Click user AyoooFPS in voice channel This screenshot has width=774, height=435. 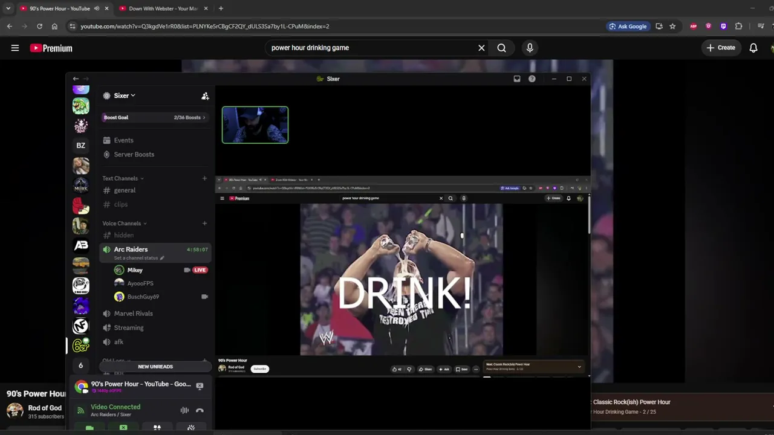coord(140,283)
